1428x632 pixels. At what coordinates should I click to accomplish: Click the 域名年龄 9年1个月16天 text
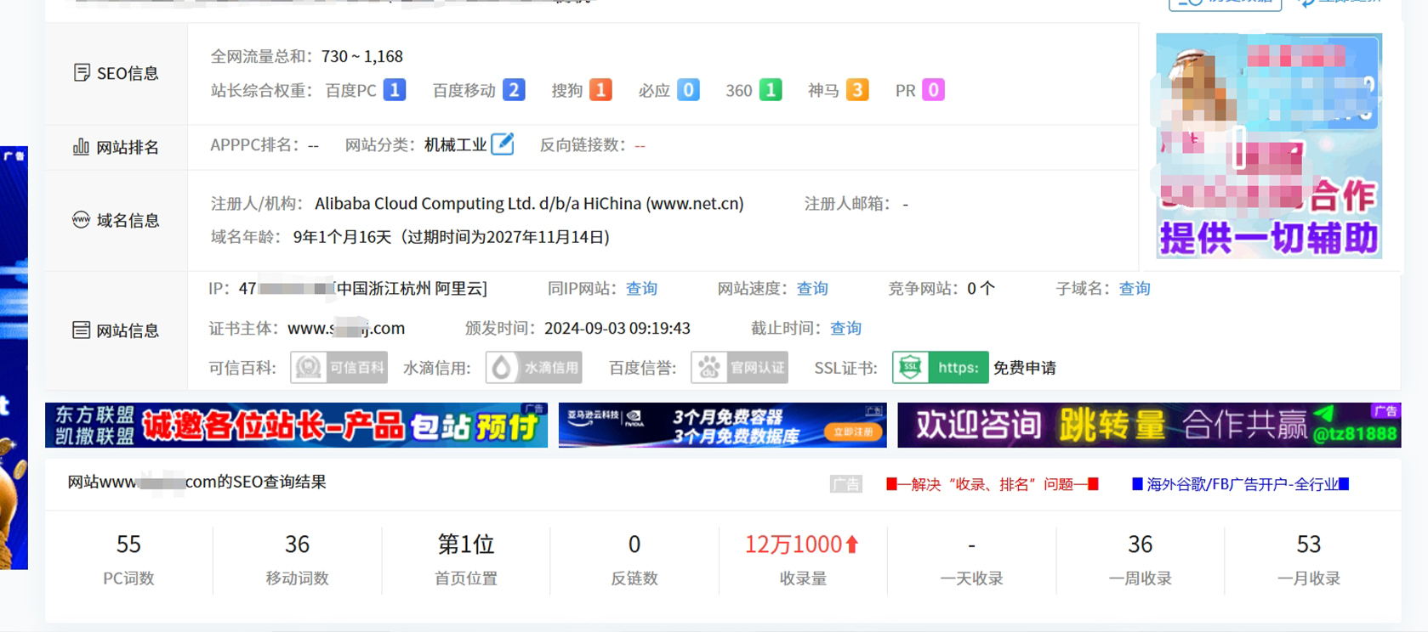(411, 237)
